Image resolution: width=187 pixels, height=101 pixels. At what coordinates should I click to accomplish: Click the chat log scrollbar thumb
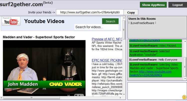tap(185, 67)
